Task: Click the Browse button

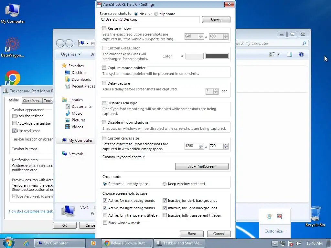Action: point(216,20)
